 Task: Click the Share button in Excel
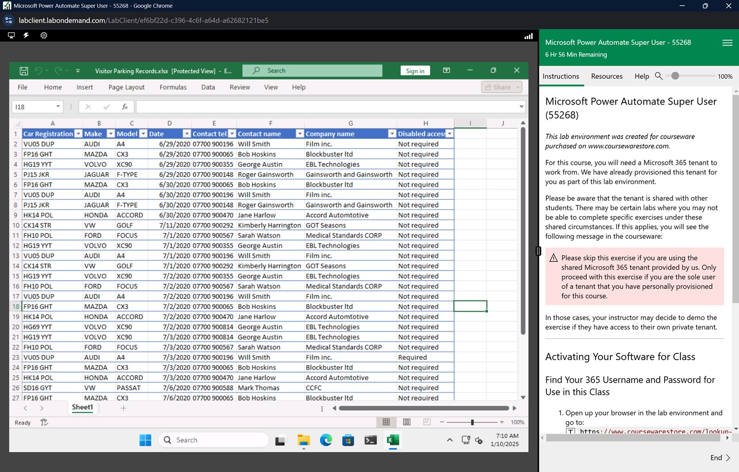pyautogui.click(x=502, y=87)
